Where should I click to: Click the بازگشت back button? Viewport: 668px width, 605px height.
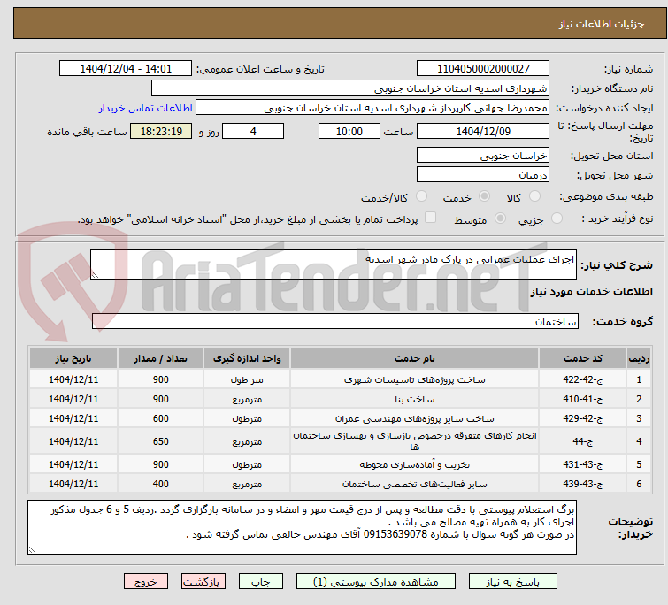point(203,582)
